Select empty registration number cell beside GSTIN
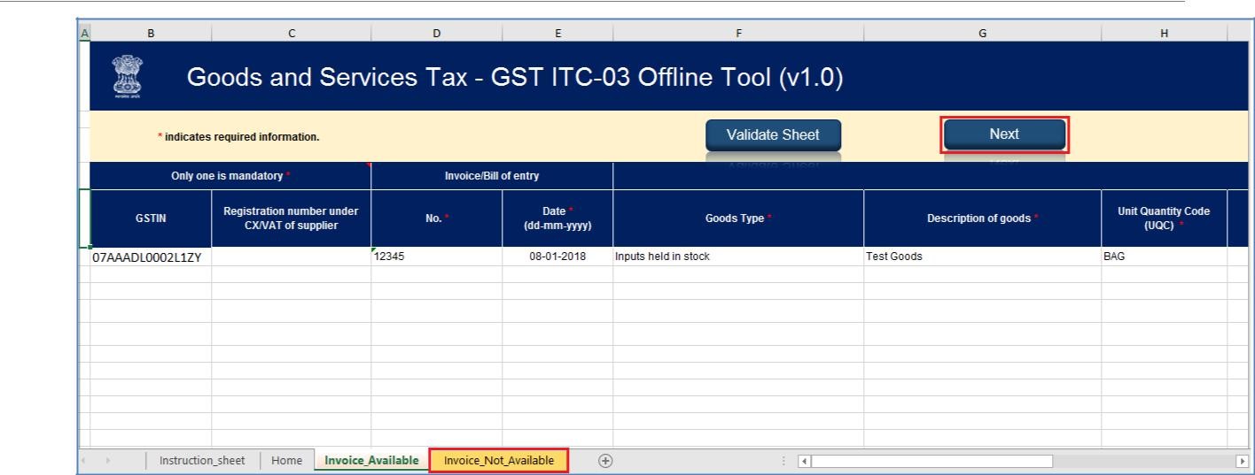Viewport: 1255px width, 475px height. [x=292, y=257]
